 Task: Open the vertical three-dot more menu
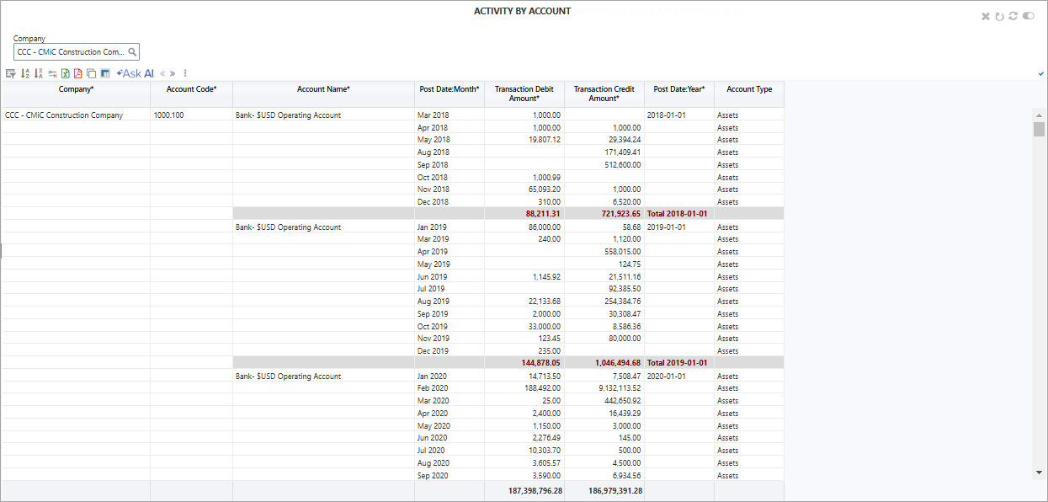(185, 73)
